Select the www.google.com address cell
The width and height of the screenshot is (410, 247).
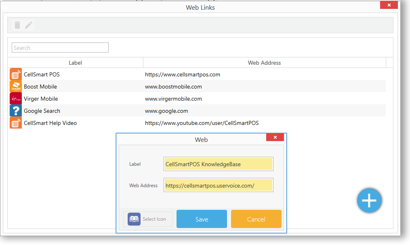tap(166, 111)
